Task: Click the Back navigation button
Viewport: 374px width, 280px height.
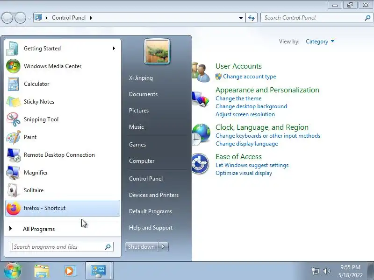Action: pyautogui.click(x=7, y=18)
